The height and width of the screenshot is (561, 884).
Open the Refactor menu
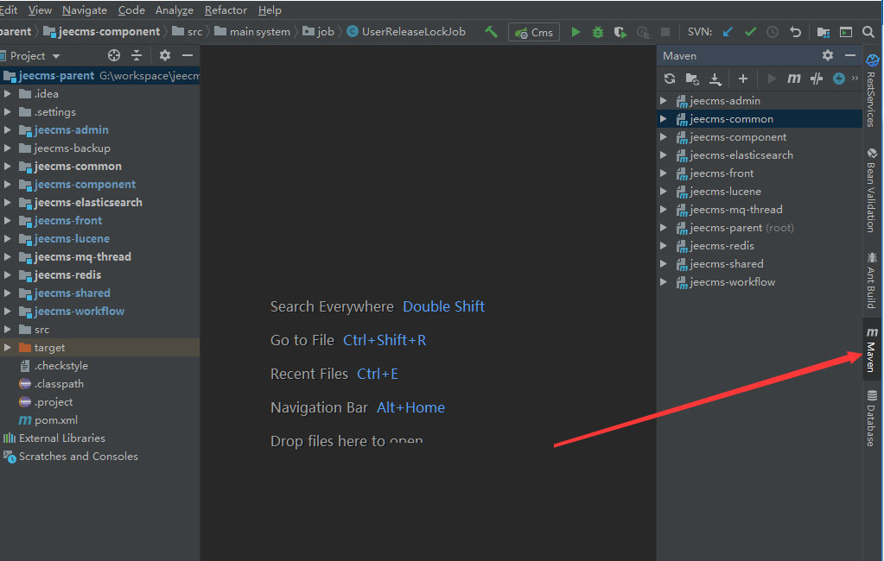click(x=225, y=10)
